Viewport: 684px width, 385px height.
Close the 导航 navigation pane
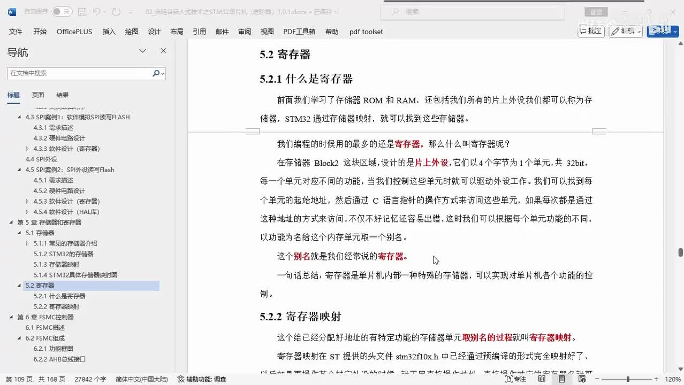(x=163, y=51)
